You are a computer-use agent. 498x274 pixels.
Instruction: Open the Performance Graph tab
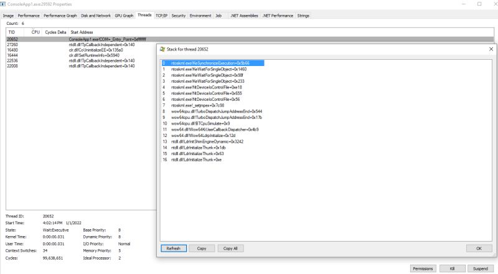[x=60, y=16]
